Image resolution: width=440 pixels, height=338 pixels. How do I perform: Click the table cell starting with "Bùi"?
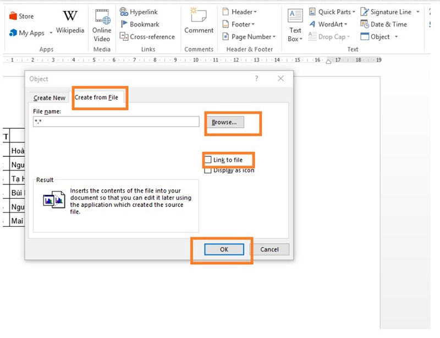click(x=18, y=193)
